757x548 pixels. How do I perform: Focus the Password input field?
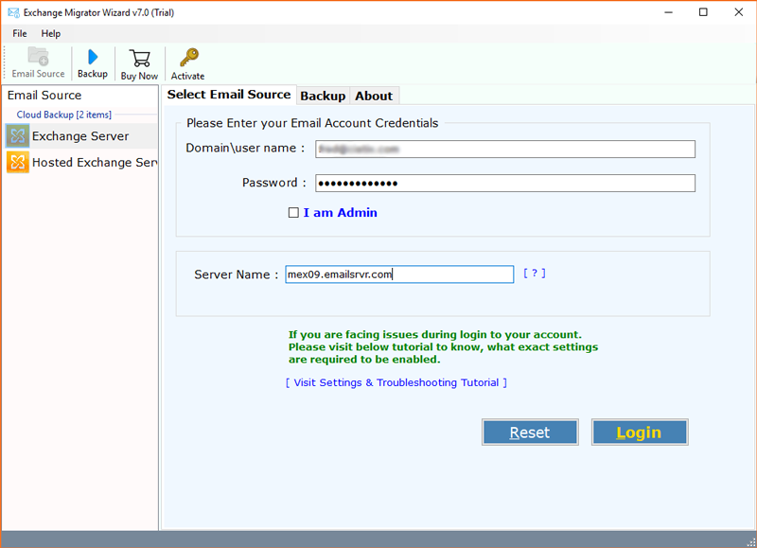click(505, 183)
